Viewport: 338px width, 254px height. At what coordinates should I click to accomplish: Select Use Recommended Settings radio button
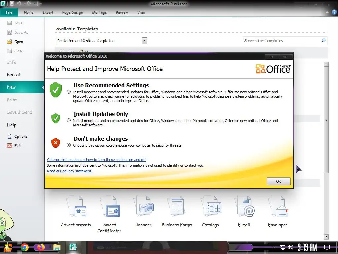69,92
